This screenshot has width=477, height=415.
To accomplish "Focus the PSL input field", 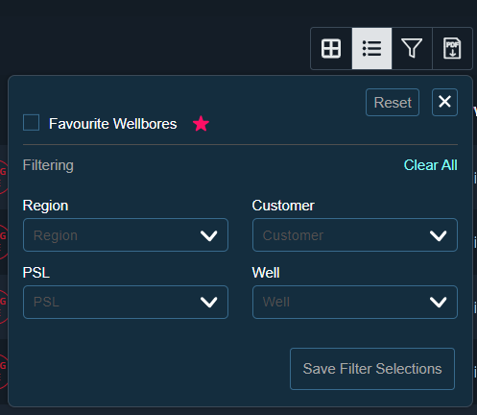I will [126, 302].
